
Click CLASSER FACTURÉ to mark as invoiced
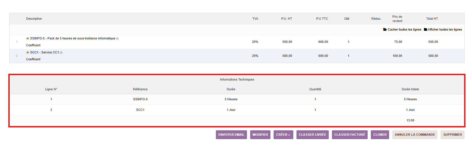point(349,135)
